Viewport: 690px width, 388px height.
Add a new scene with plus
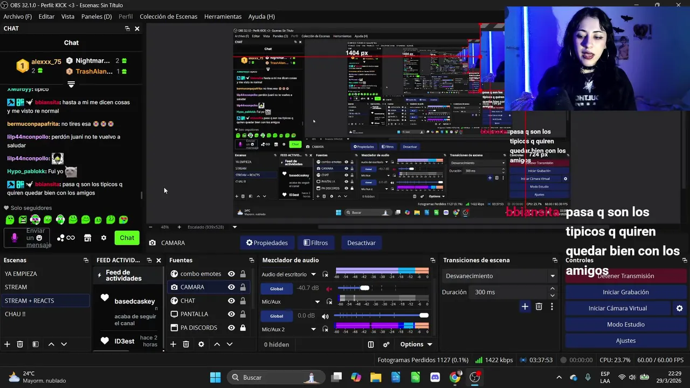pyautogui.click(x=7, y=344)
